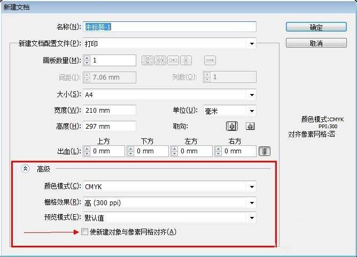Select the grid by row artboard layout icon
Viewport: 357px width, 257px height.
tap(148, 60)
